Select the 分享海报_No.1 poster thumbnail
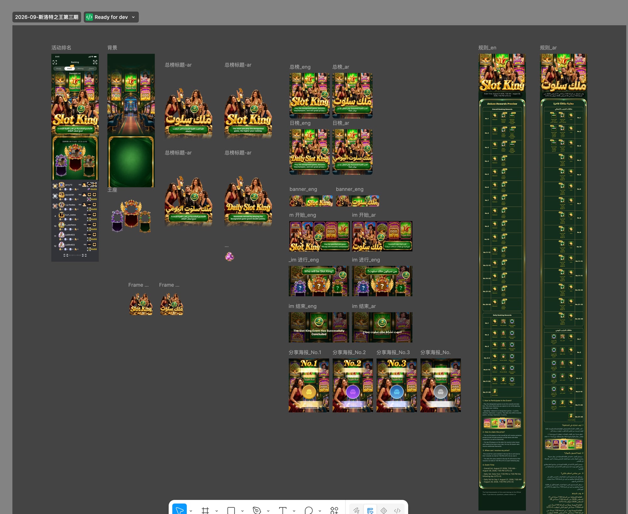628x514 pixels. pos(309,385)
